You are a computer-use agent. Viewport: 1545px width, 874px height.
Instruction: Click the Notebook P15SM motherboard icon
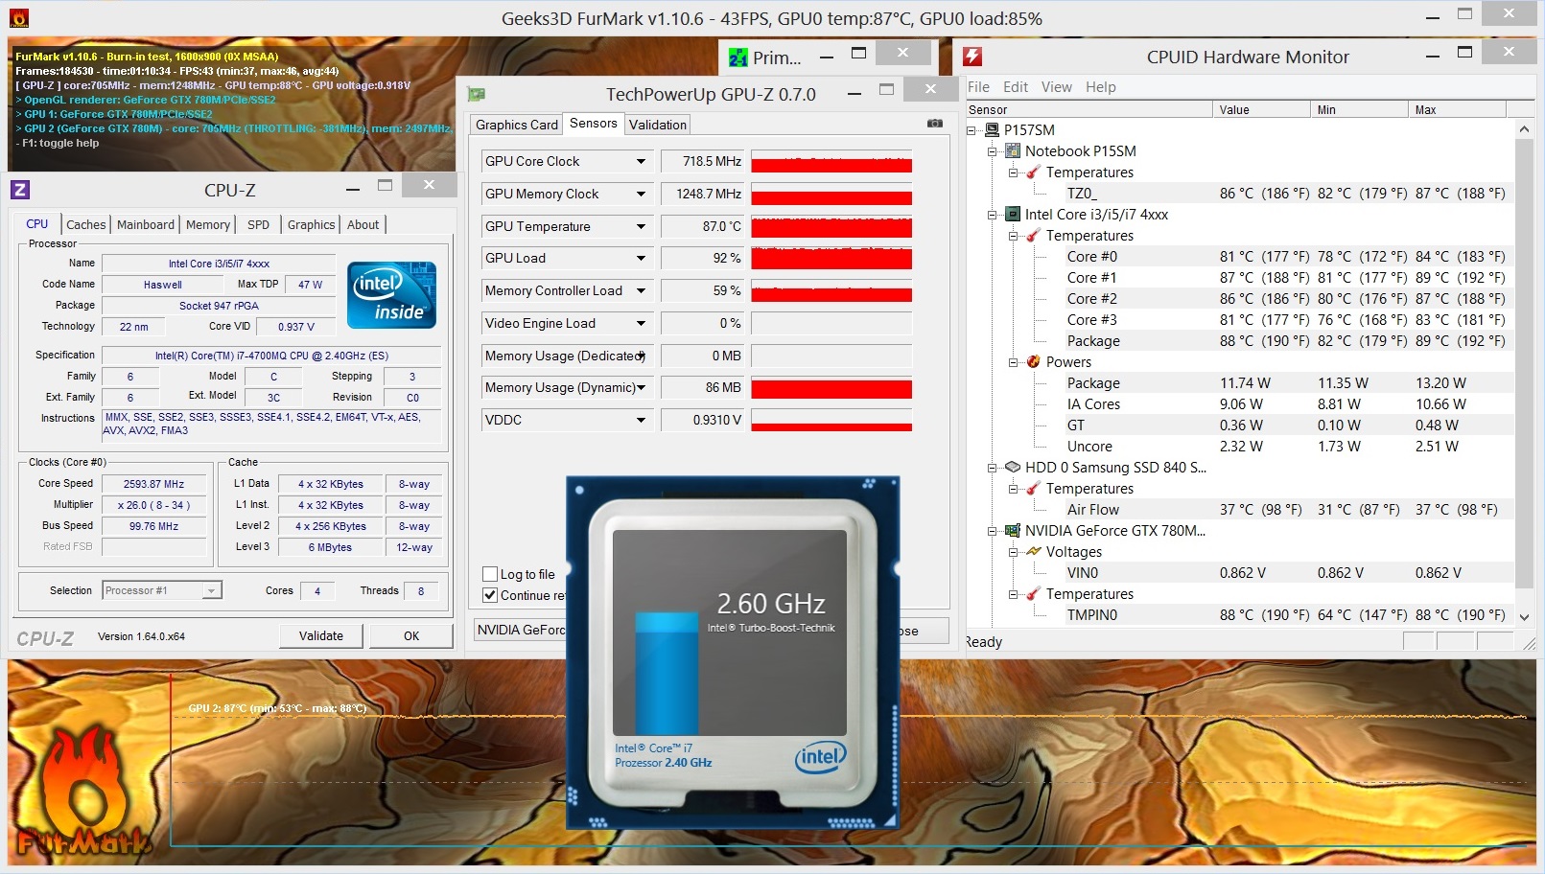pos(1012,150)
